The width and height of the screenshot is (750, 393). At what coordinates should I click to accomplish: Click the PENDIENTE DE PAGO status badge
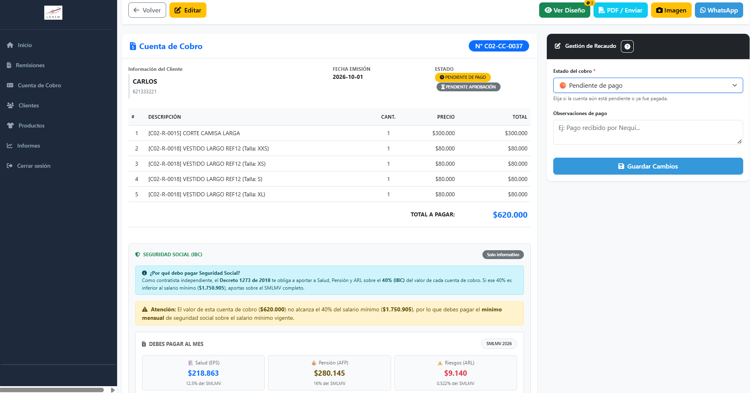point(463,77)
